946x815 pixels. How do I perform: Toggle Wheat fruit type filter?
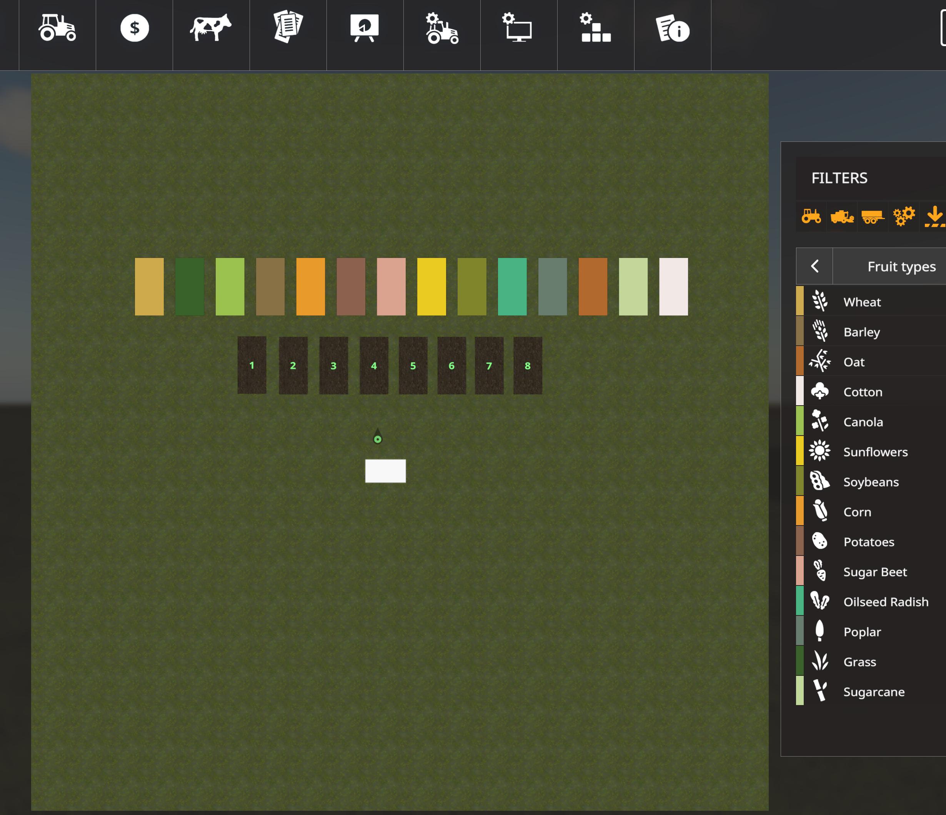coord(871,301)
